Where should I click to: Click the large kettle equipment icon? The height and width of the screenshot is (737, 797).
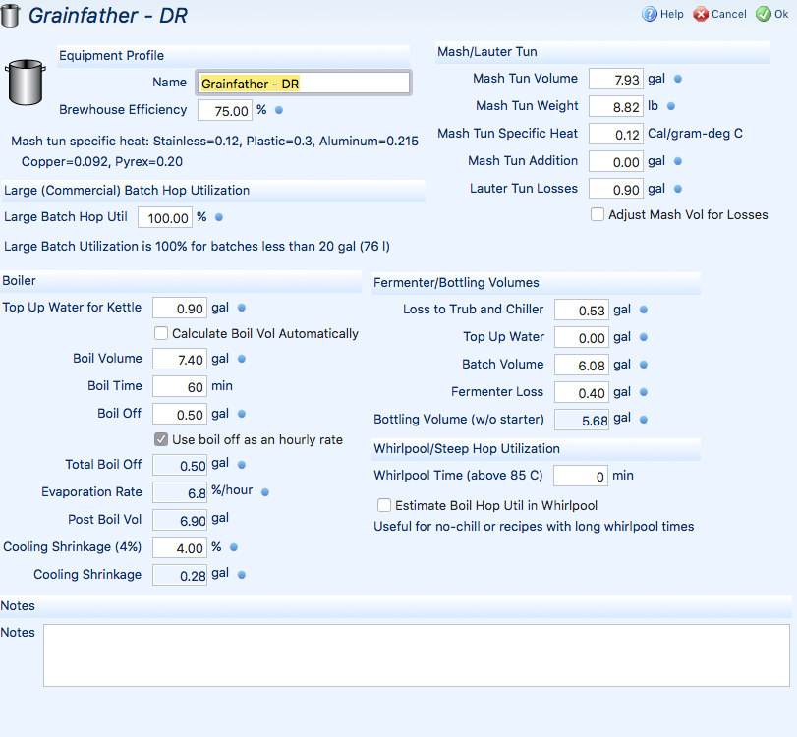point(26,83)
